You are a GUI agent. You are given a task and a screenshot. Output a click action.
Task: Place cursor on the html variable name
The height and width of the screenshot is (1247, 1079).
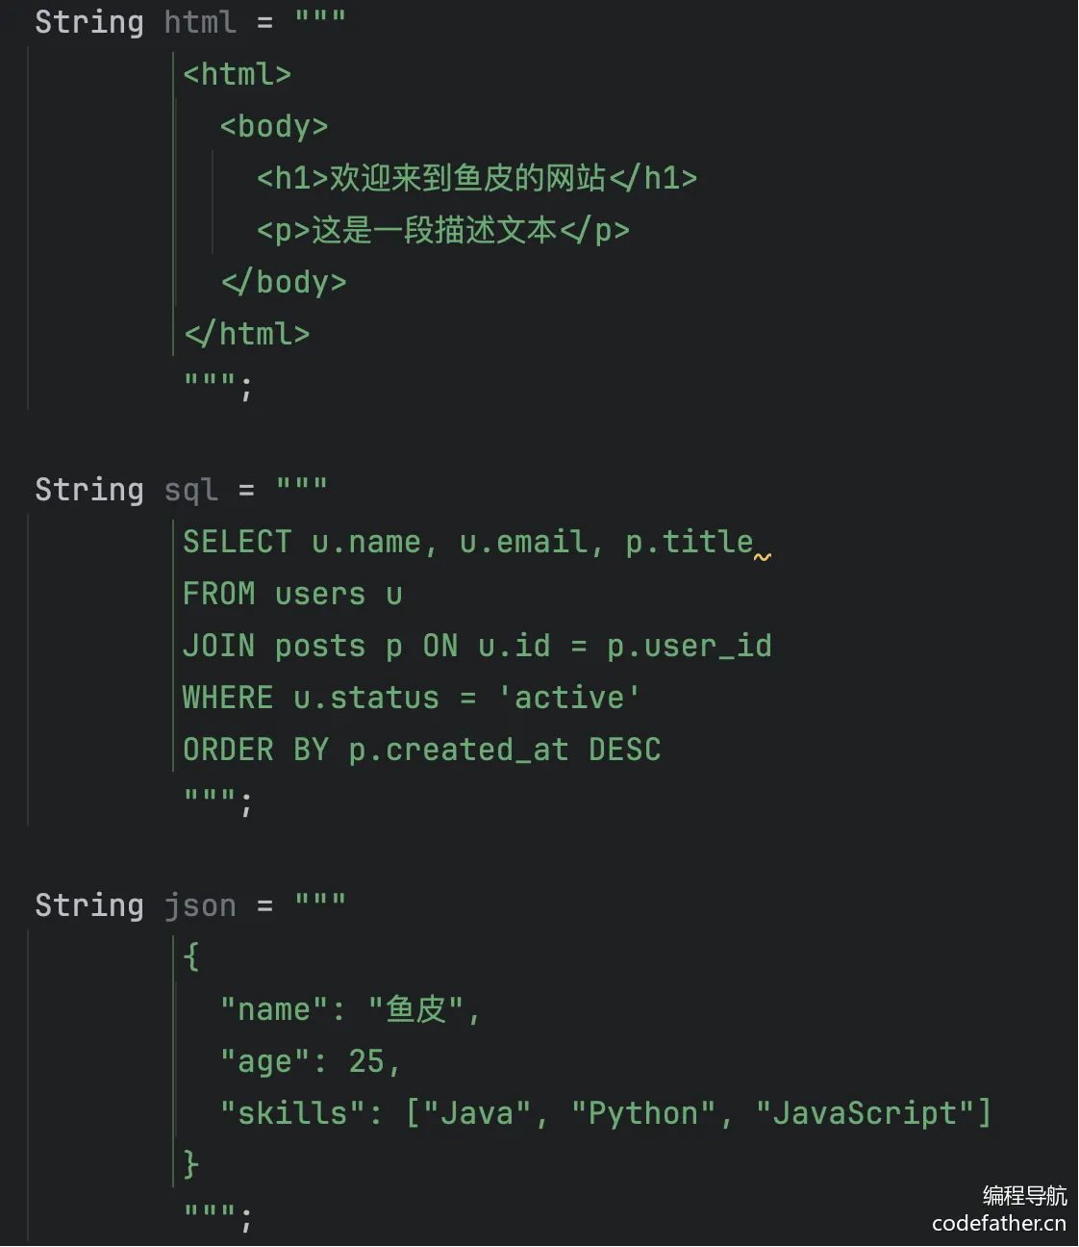pyautogui.click(x=200, y=21)
